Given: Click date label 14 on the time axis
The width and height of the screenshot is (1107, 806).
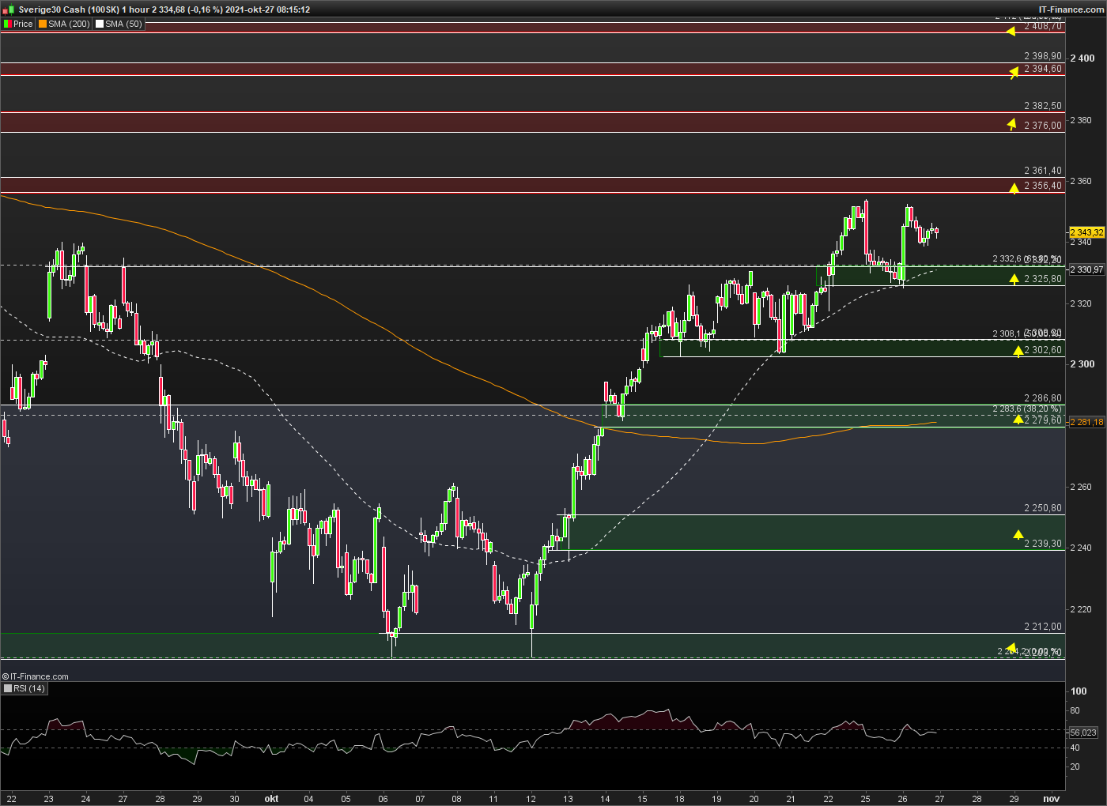Looking at the screenshot, I should pos(605,798).
